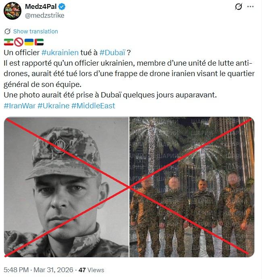Click the blue verified checkmark badge
Image resolution: width=262 pixels, height=279 pixels.
point(62,7)
